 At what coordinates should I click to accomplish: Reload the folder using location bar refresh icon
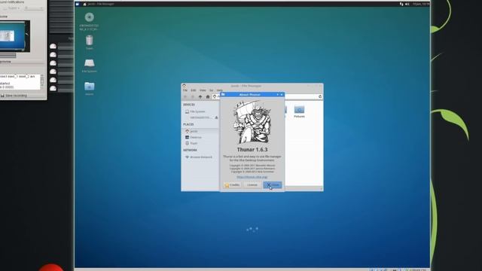pyautogui.click(x=320, y=96)
